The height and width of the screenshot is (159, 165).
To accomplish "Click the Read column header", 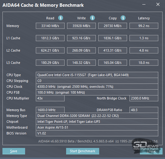I will (x=50, y=18).
